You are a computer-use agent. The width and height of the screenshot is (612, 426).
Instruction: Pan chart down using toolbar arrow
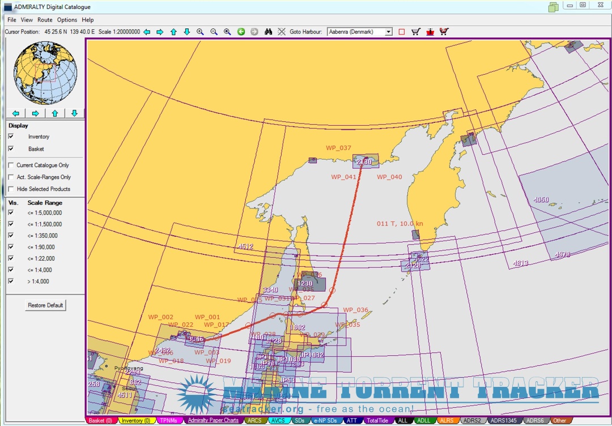click(187, 32)
